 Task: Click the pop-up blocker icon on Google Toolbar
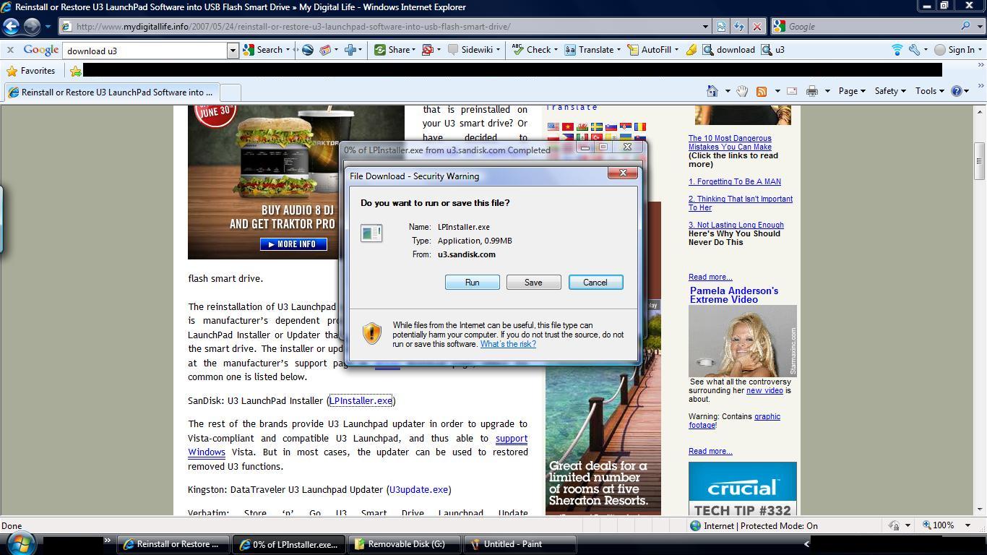427,50
